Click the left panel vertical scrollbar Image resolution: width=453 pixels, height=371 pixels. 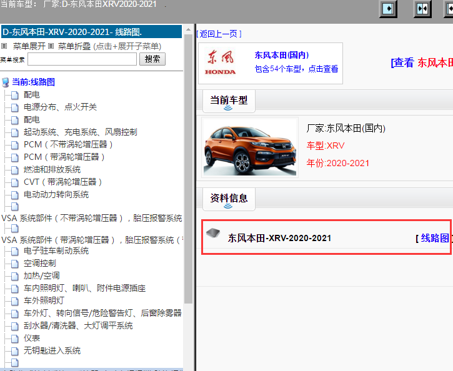pyautogui.click(x=188, y=169)
